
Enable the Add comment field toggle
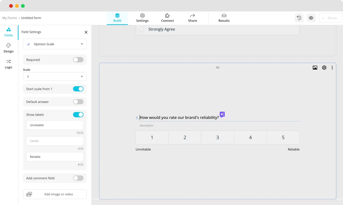point(78,178)
